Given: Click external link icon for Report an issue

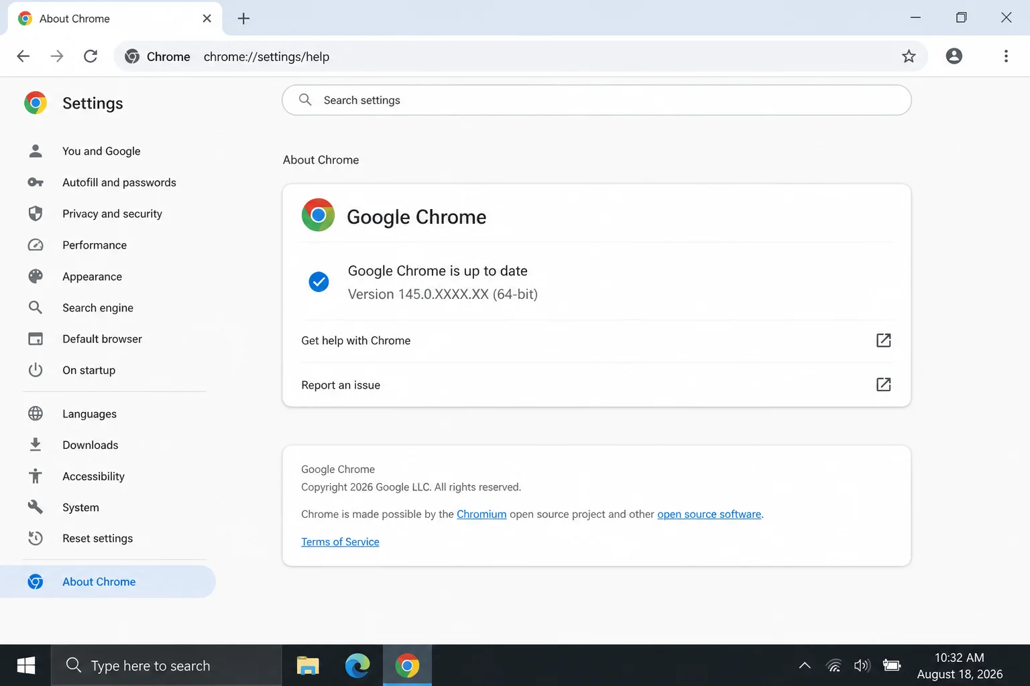Looking at the screenshot, I should point(884,385).
